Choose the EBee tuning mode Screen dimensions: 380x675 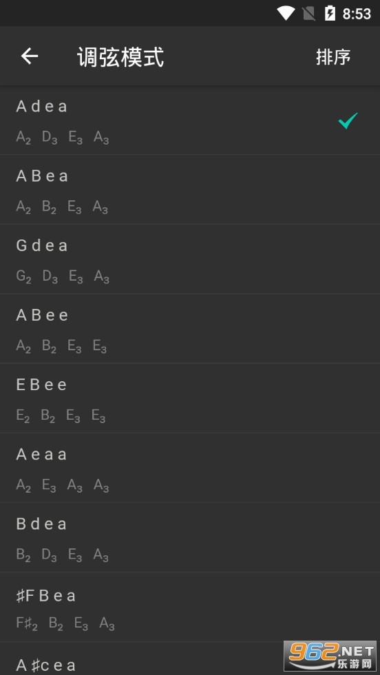(190, 398)
